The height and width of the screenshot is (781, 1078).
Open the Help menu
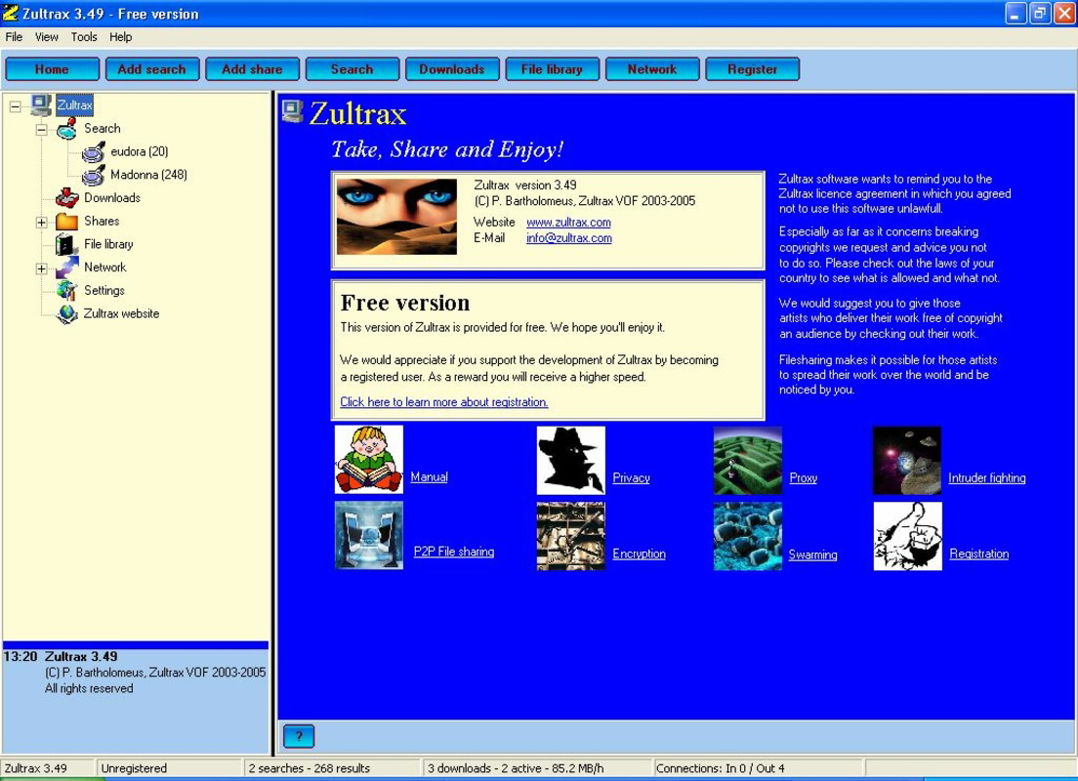click(120, 37)
